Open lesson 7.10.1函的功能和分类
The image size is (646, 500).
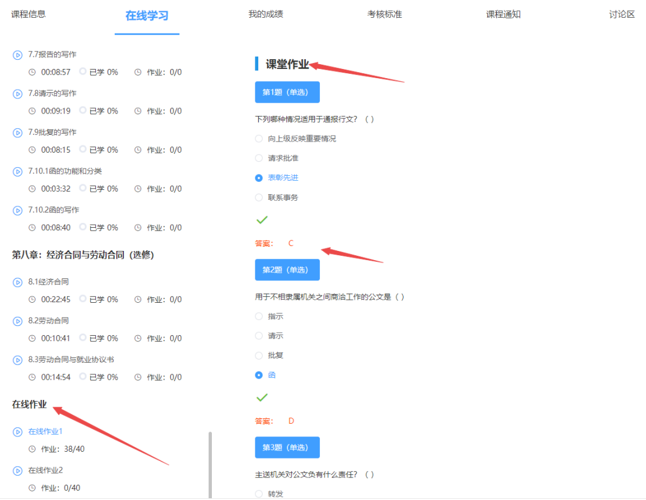tap(65, 171)
